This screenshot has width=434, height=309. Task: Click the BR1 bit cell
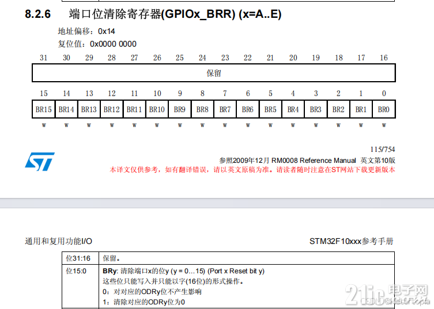pyautogui.click(x=361, y=109)
